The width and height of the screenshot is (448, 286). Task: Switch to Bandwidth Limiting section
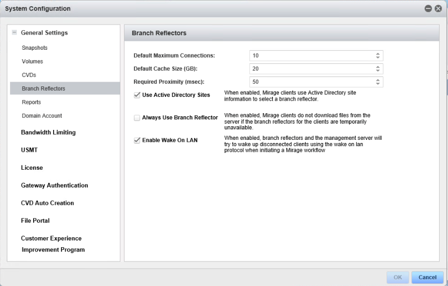click(48, 133)
